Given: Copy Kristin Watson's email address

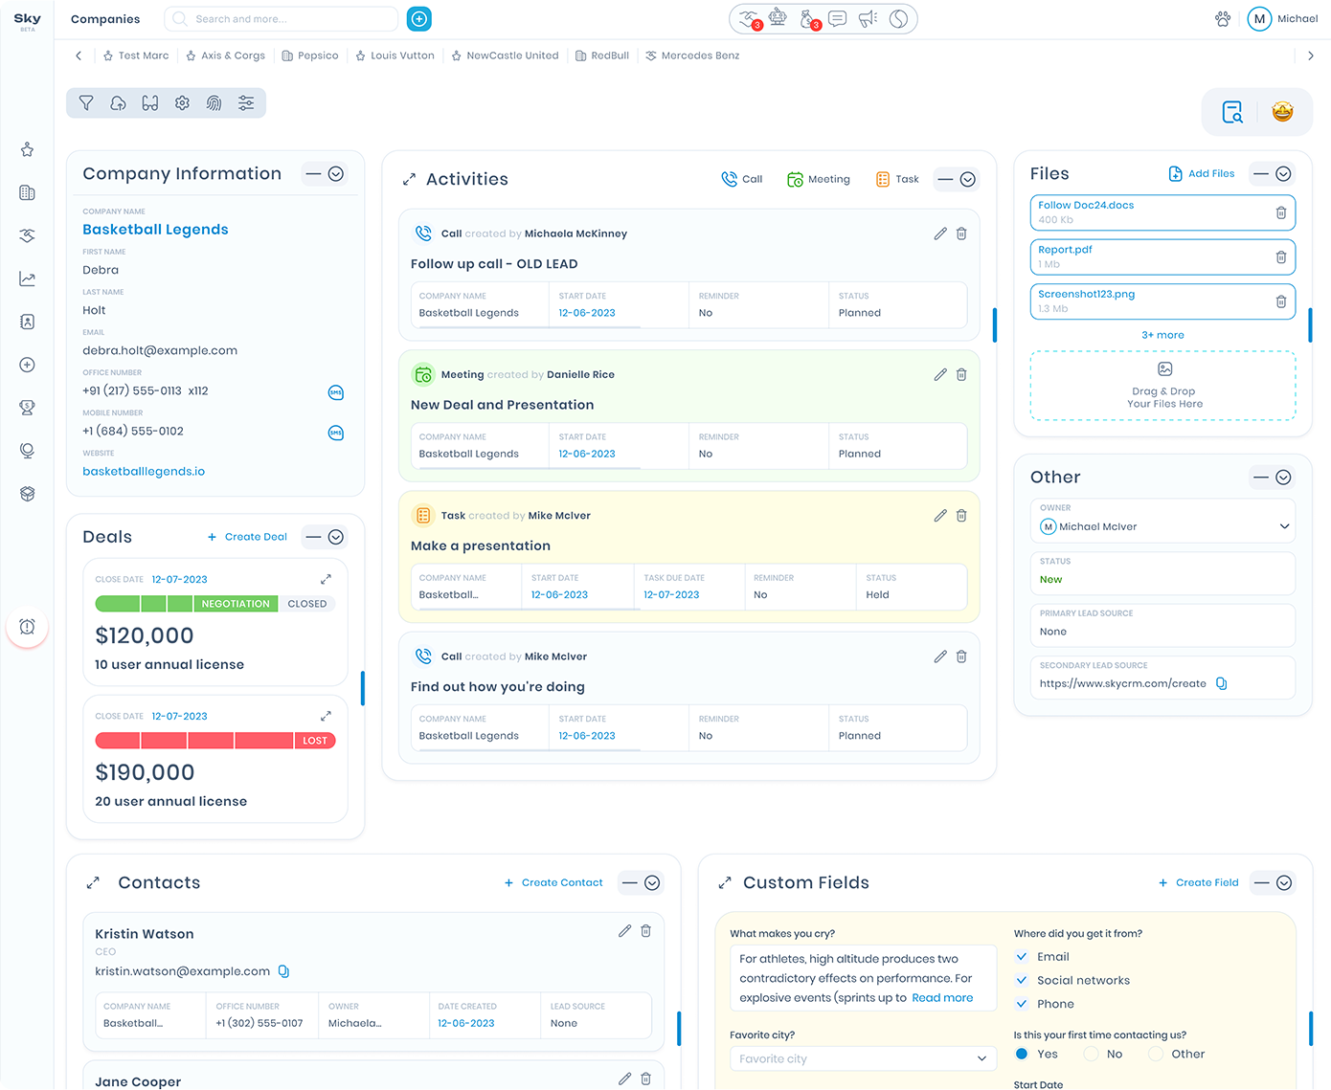Looking at the screenshot, I should 283,971.
